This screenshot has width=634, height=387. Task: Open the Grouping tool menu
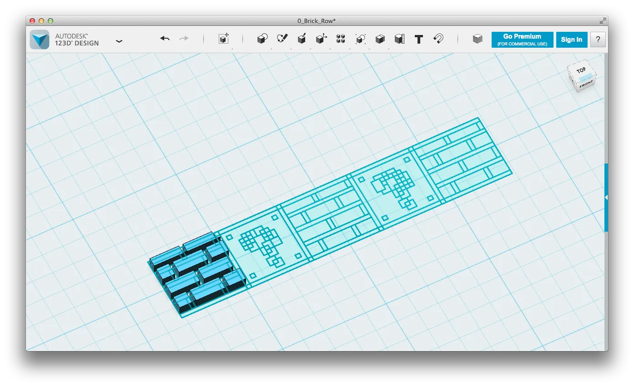pyautogui.click(x=361, y=39)
